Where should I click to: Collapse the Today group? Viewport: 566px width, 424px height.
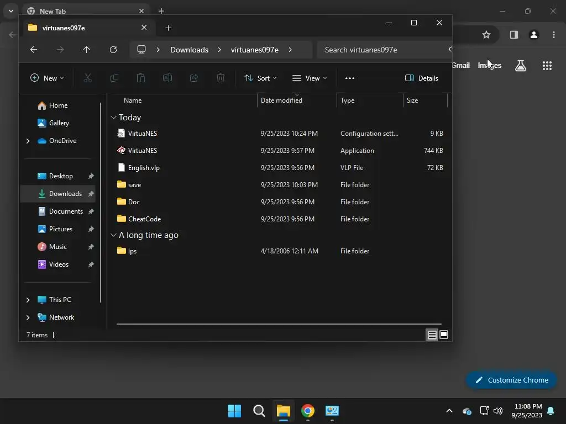pos(113,117)
